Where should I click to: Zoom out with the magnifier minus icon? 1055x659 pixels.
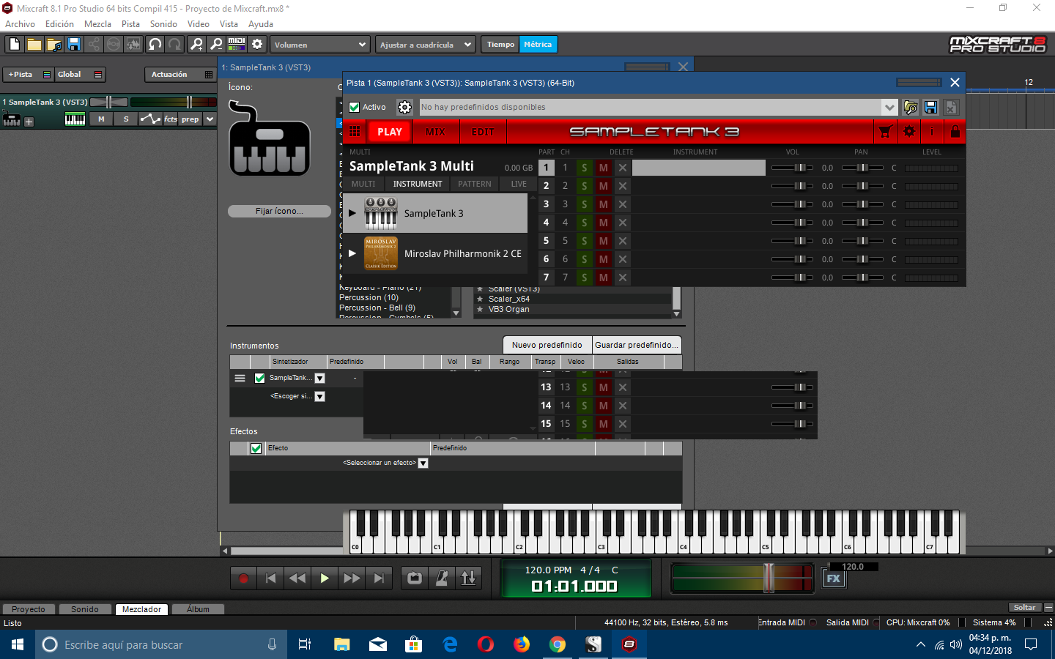(216, 45)
